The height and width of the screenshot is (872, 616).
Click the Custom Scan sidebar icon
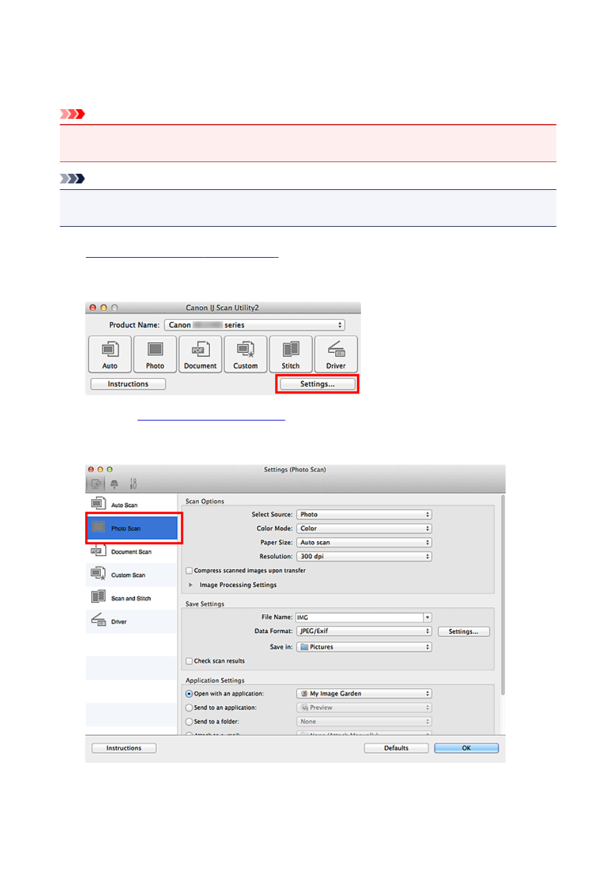coord(98,574)
